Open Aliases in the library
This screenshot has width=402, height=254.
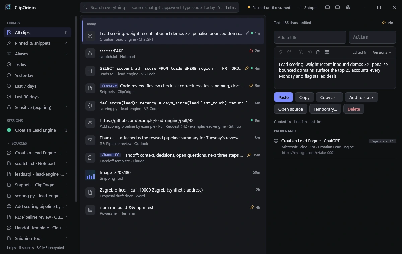[x=38, y=54]
